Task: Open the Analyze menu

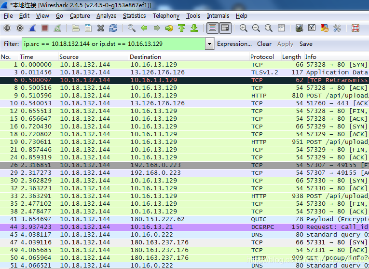Action: 107,16
